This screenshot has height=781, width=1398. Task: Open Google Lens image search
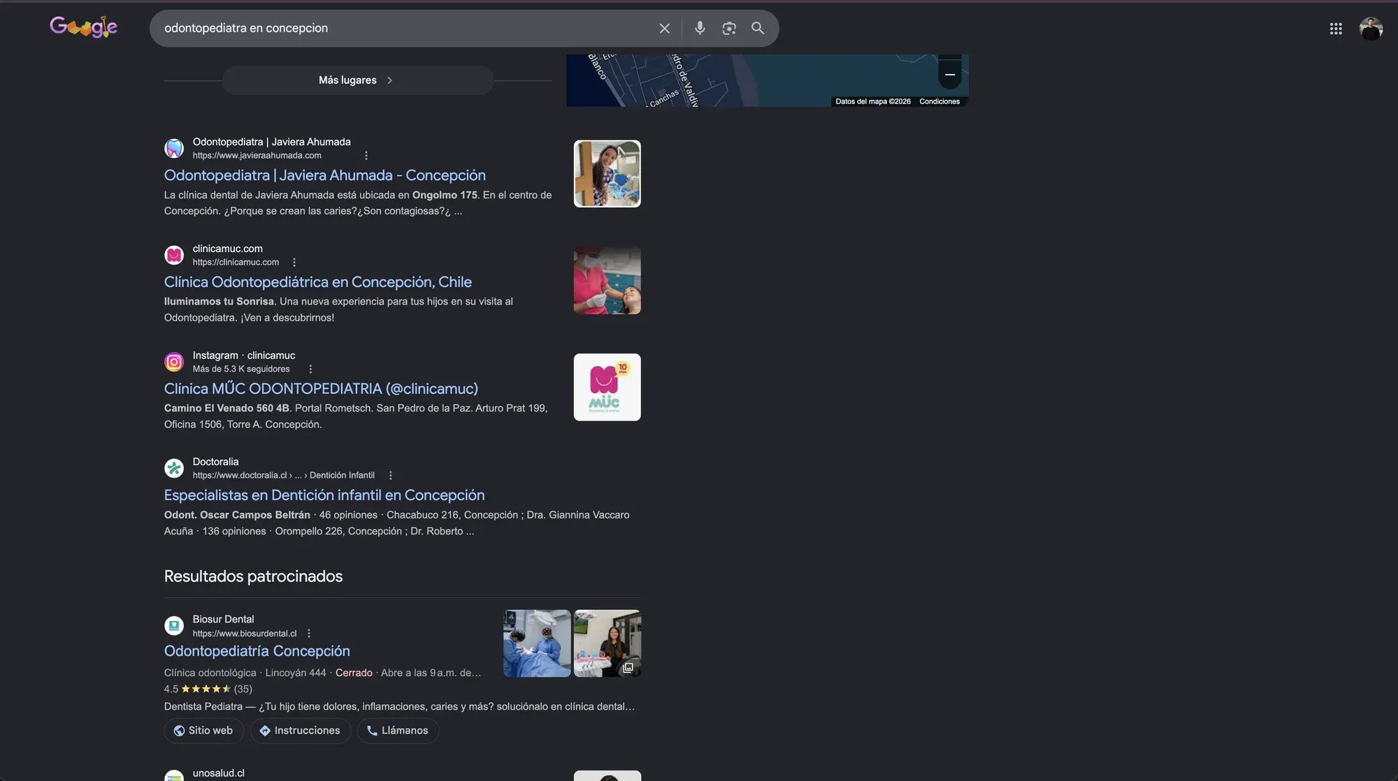point(729,28)
